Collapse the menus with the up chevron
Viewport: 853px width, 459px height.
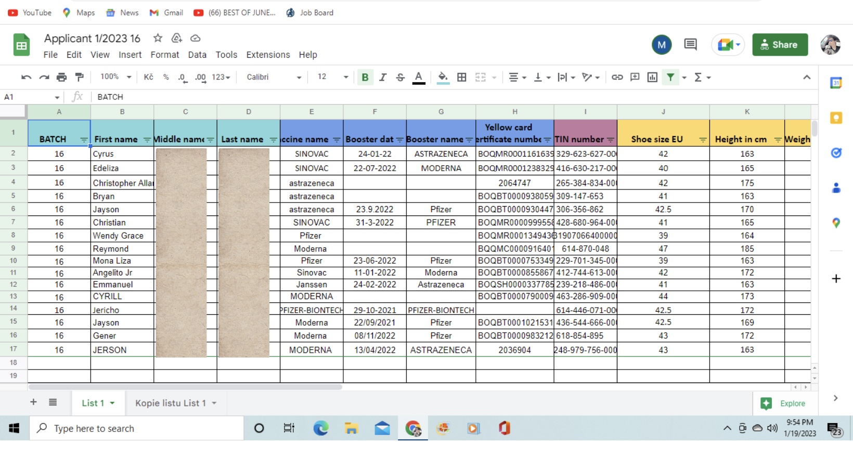click(x=807, y=77)
